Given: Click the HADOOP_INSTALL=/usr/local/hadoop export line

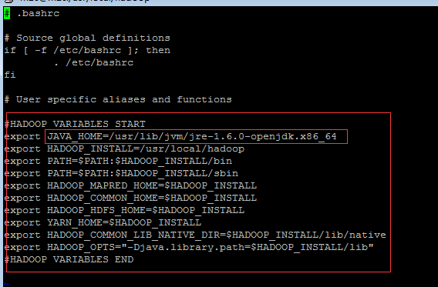Looking at the screenshot, I should coord(125,149).
